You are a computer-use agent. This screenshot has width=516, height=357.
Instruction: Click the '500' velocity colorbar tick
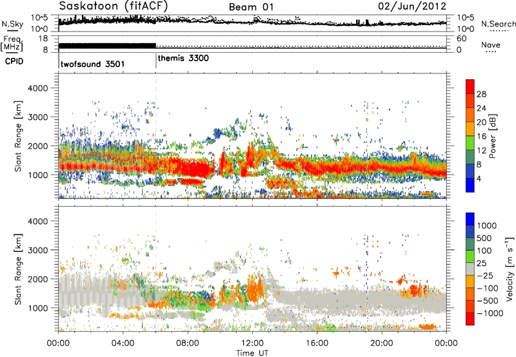tap(484, 238)
